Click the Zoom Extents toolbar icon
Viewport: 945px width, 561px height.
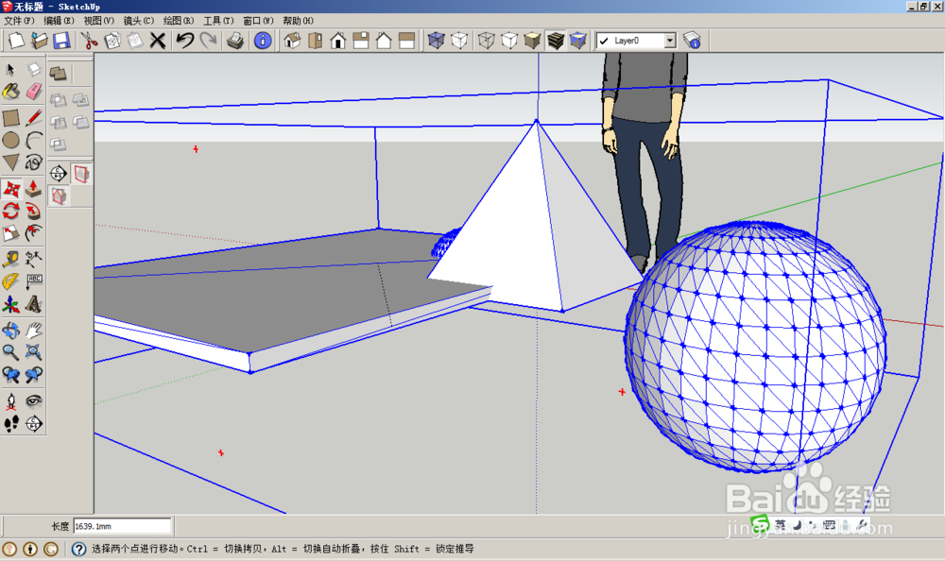pos(31,350)
